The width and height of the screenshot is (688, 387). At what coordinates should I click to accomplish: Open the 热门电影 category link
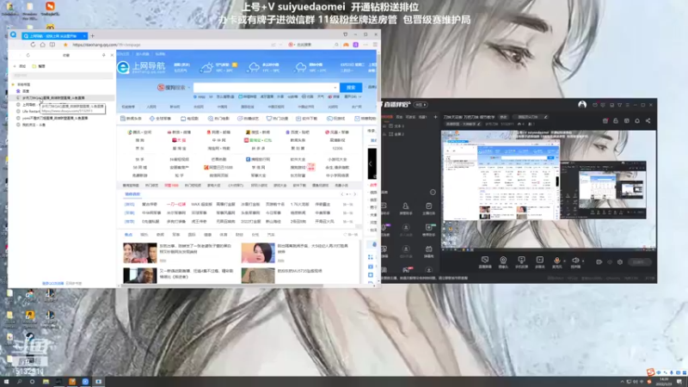[x=218, y=119]
